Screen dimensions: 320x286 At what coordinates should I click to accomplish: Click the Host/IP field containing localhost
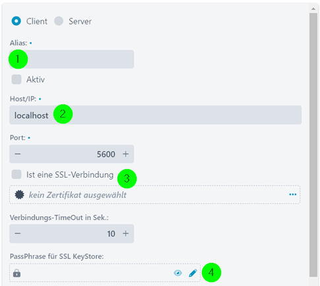[x=155, y=115]
